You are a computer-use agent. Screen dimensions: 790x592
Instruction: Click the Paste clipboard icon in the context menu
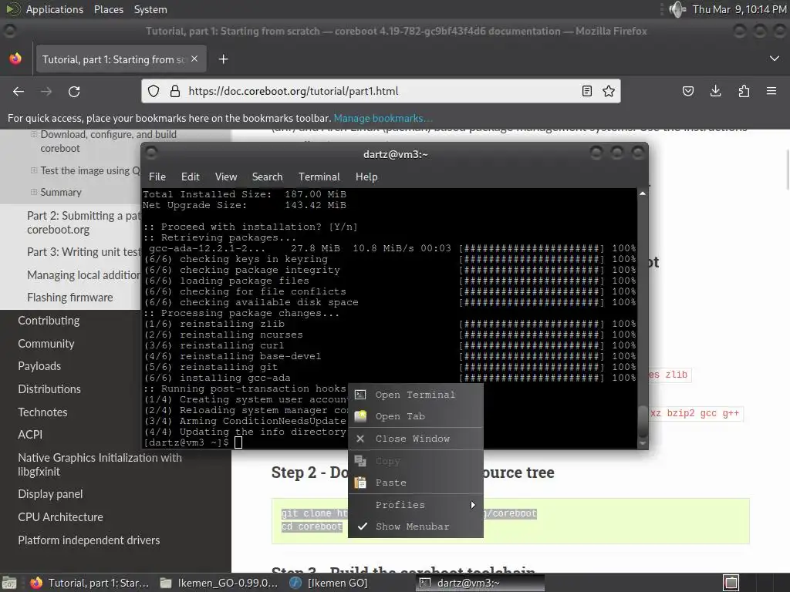[360, 483]
